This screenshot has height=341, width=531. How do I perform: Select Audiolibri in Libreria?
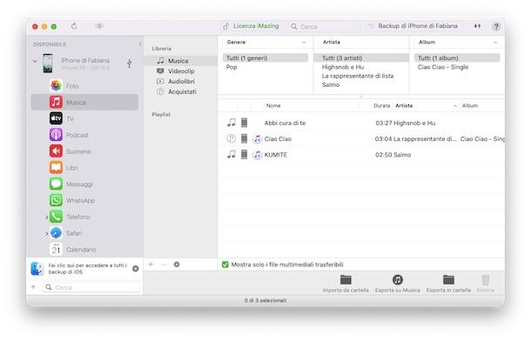180,81
